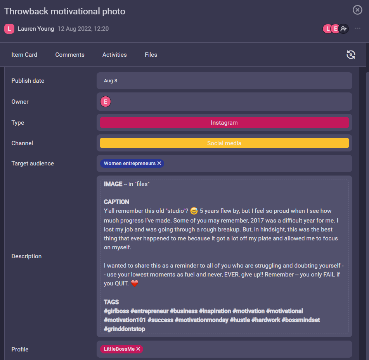Open the Instagram type dropdown

tap(224, 123)
